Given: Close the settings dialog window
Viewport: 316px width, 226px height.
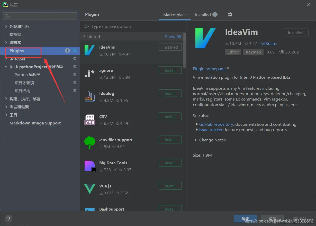Looking at the screenshot, I should point(308,5).
